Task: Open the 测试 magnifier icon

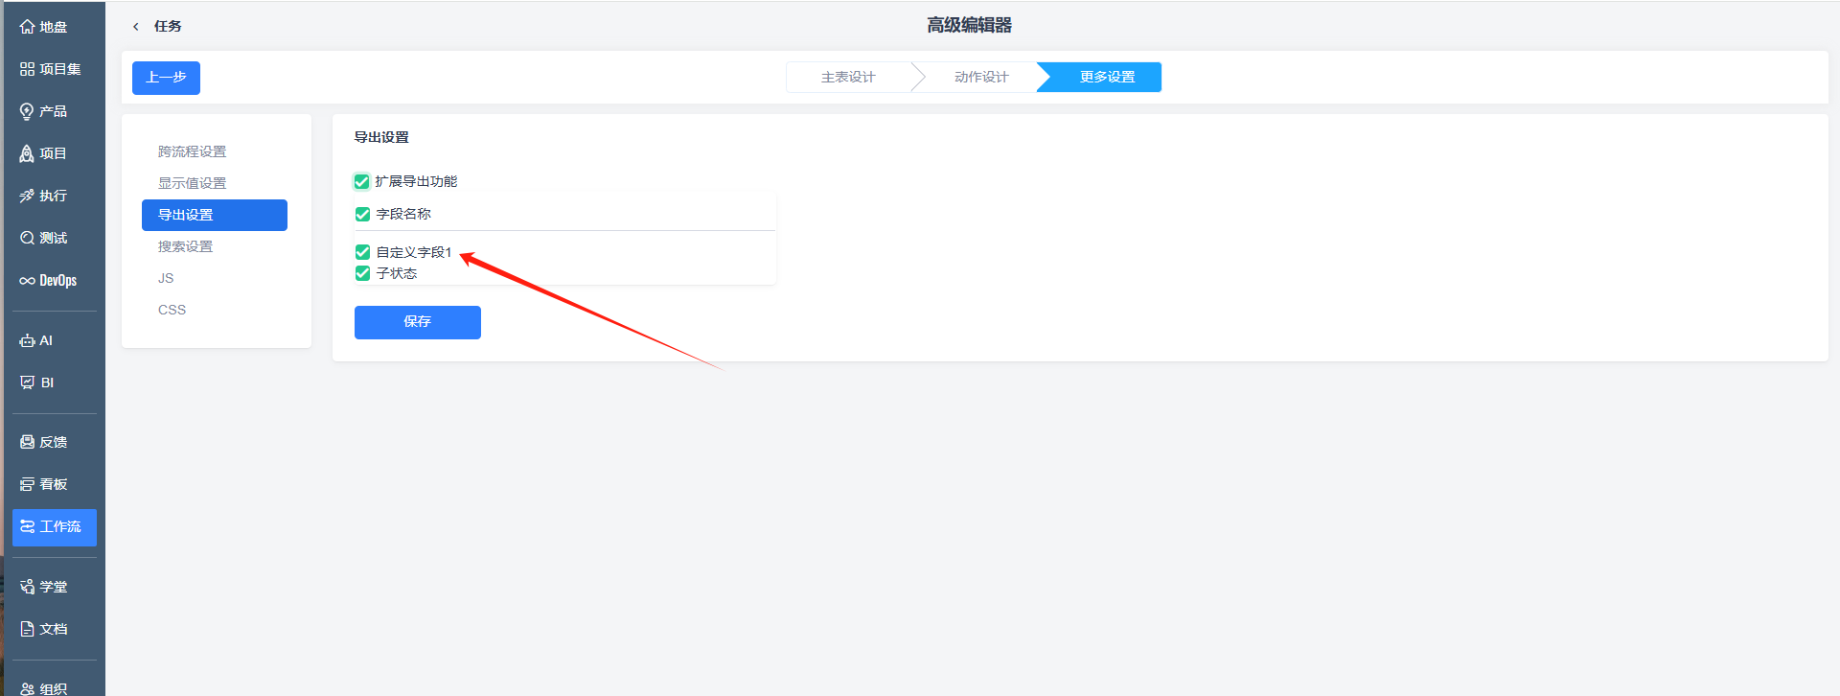Action: coord(27,238)
